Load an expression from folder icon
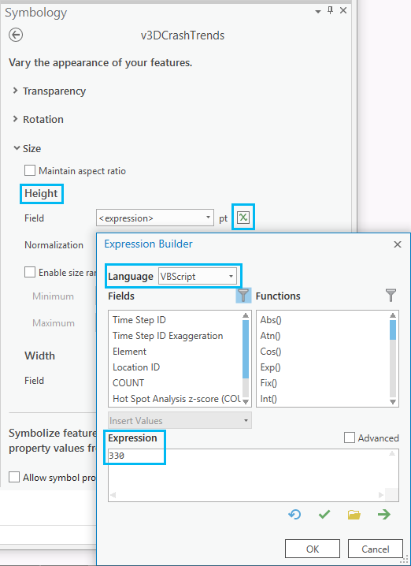Viewport: 411px width, 566px height. (354, 515)
